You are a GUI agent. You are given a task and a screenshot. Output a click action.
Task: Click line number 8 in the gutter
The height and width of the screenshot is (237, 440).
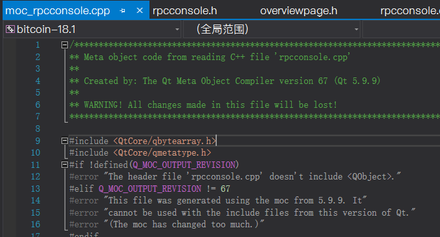click(x=38, y=129)
